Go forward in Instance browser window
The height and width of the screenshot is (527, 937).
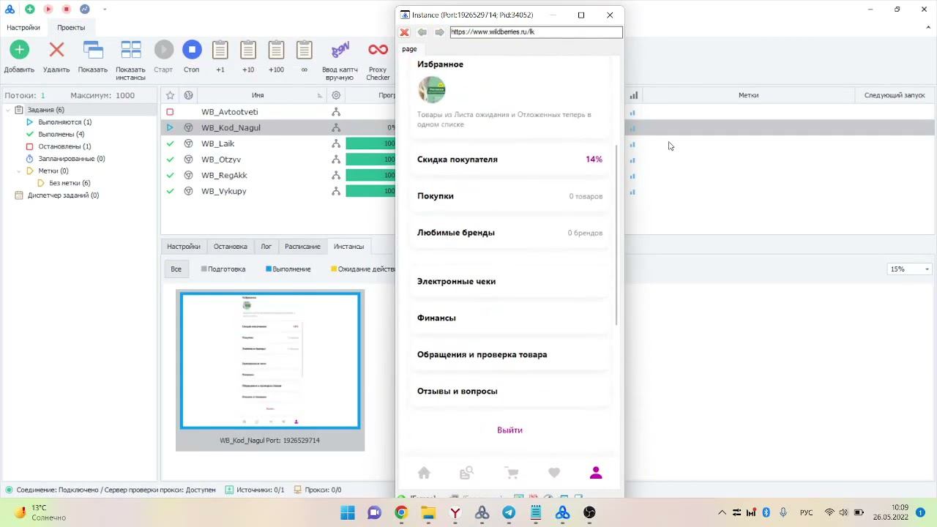click(x=439, y=32)
